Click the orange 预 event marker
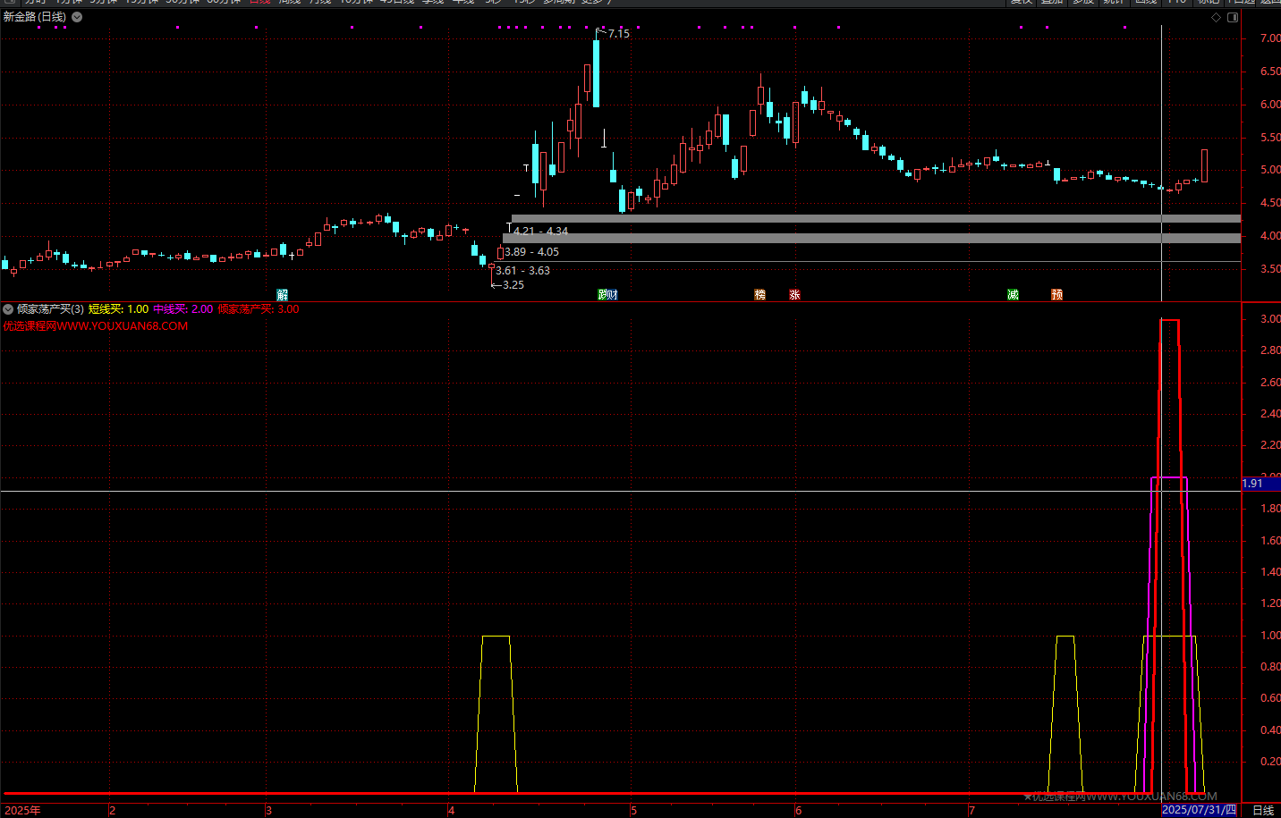 (1056, 294)
